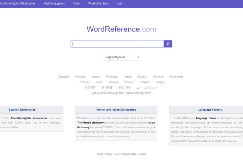The height and width of the screenshot is (162, 243).
Task: Open Word of the Day menu
Action: (98, 4)
